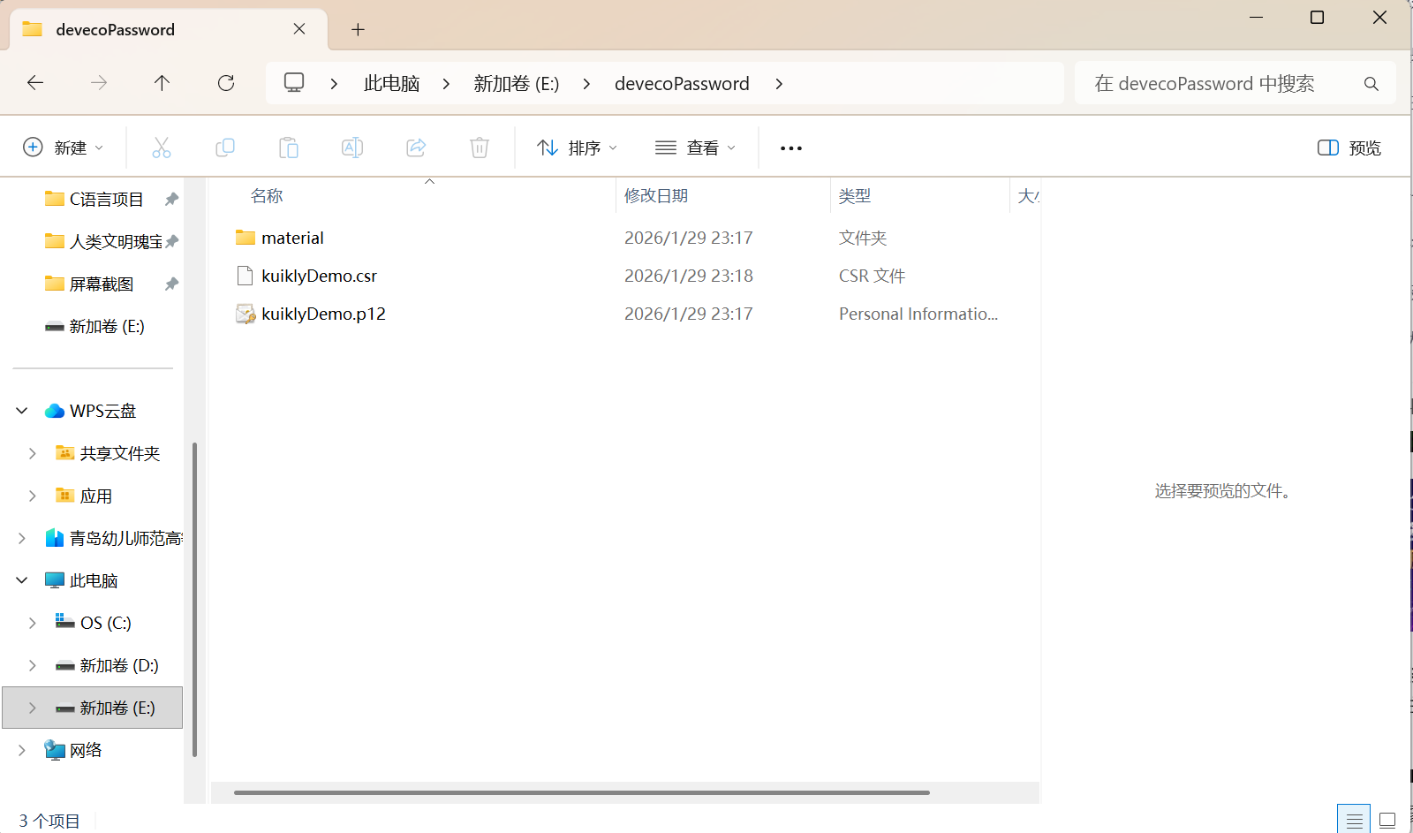The width and height of the screenshot is (1413, 833).
Task: Expand chevron after 新加卷 (E:) in address bar
Action: tap(586, 84)
